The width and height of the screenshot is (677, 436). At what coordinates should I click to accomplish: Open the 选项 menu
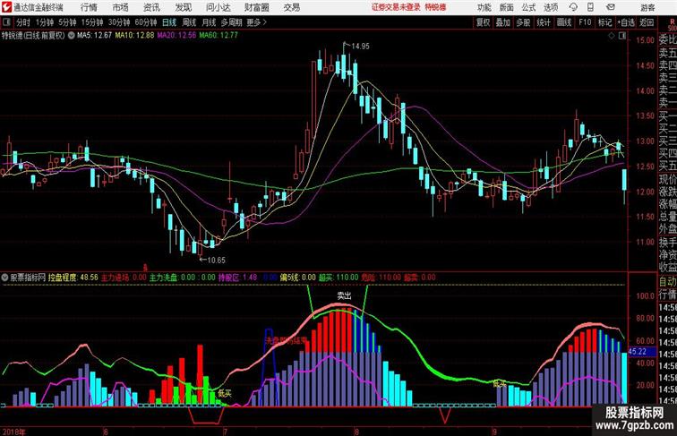(x=551, y=7)
